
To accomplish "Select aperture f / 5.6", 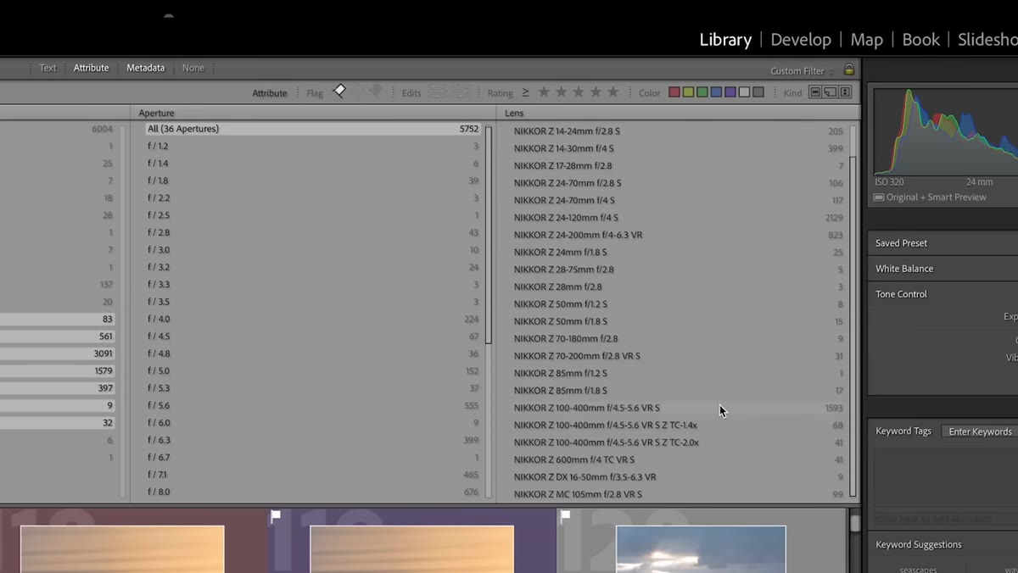I will (312, 405).
